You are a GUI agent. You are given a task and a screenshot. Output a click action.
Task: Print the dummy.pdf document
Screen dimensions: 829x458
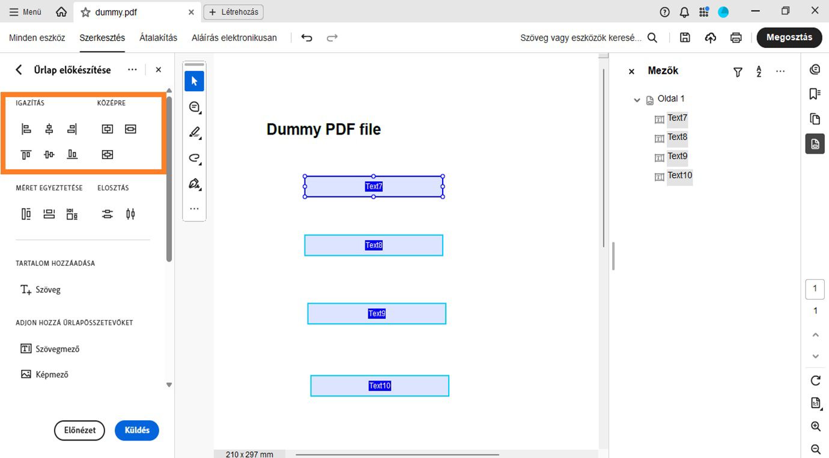[736, 38]
